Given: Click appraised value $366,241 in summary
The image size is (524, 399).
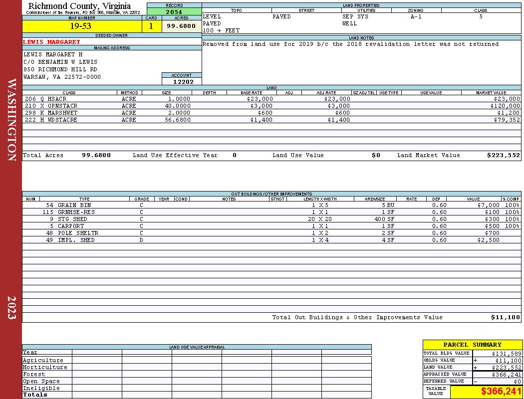Looking at the screenshot, I should 507,375.
